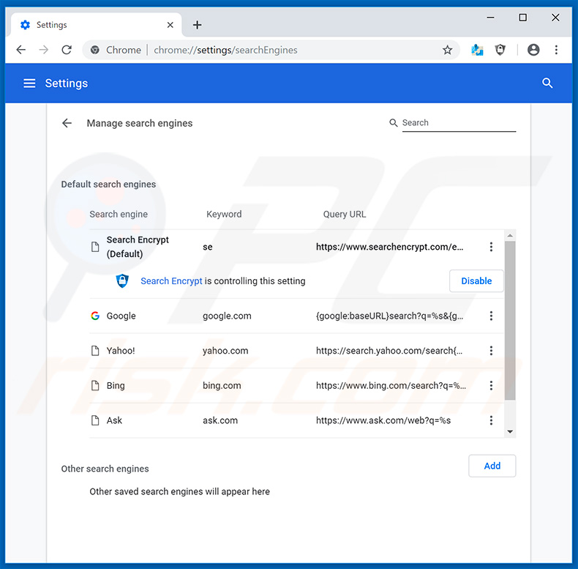Click site info icon in address bar
578x569 pixels.
point(95,50)
